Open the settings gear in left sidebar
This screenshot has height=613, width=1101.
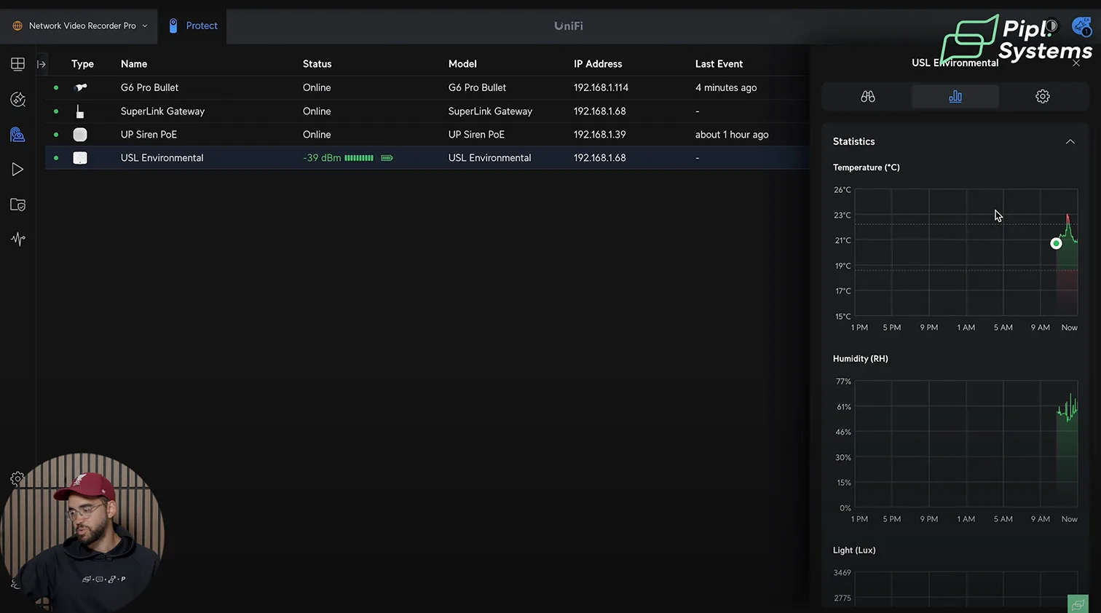point(17,478)
